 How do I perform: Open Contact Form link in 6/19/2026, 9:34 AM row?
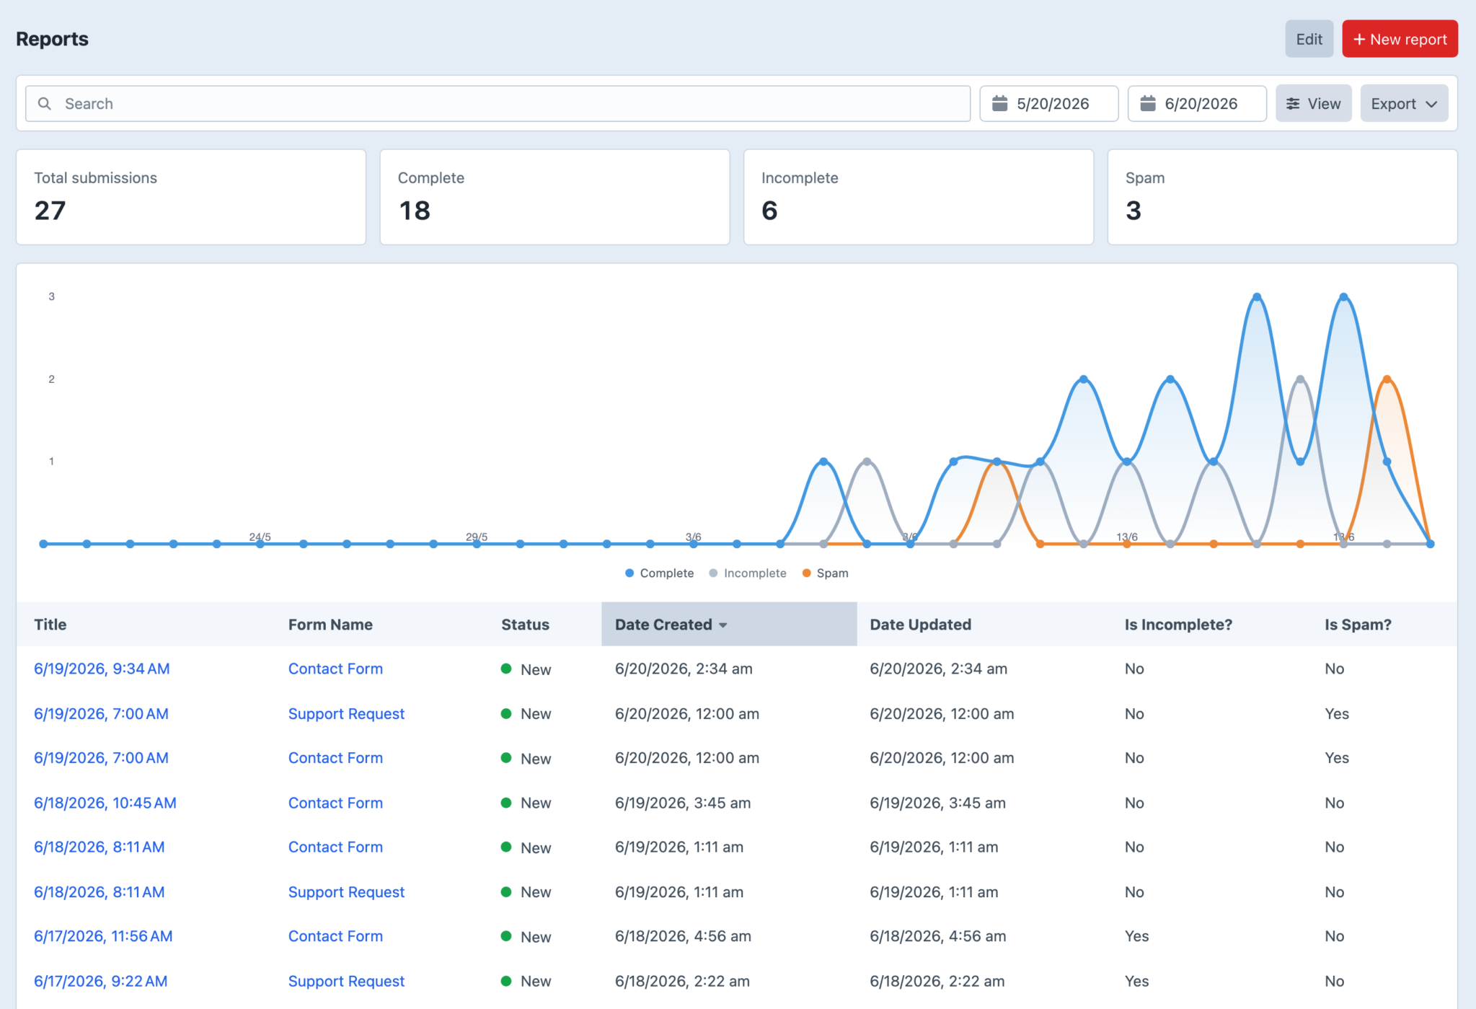coord(335,669)
